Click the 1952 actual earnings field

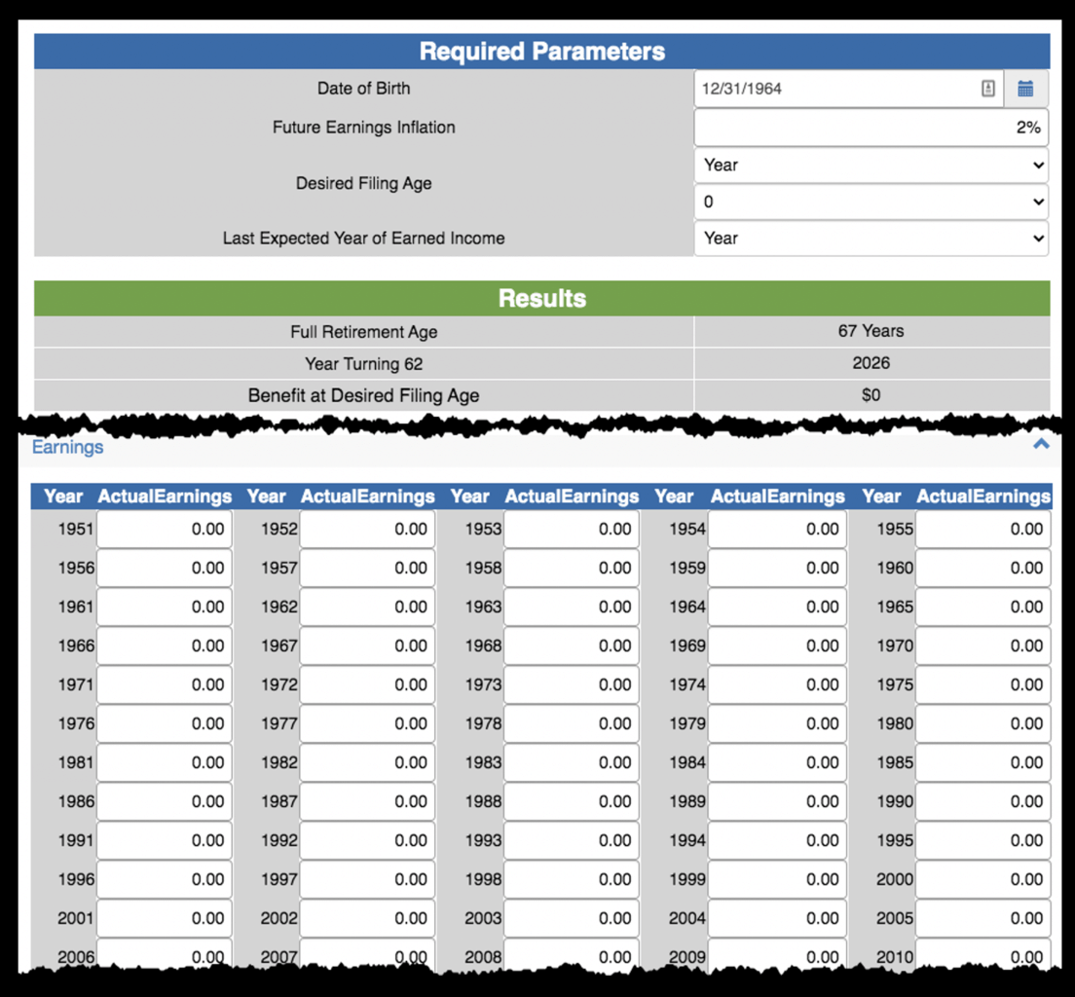point(367,530)
